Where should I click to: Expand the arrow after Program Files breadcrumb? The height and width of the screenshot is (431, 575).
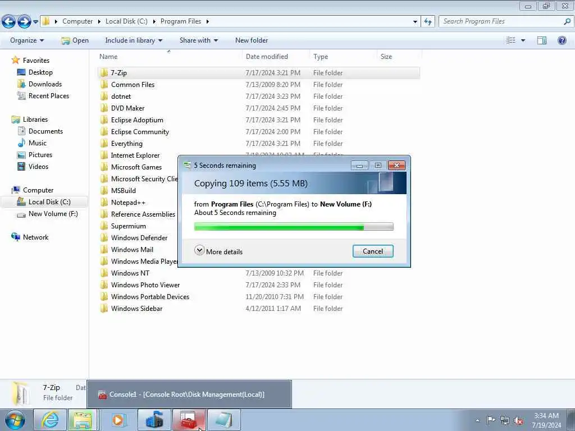(x=208, y=22)
